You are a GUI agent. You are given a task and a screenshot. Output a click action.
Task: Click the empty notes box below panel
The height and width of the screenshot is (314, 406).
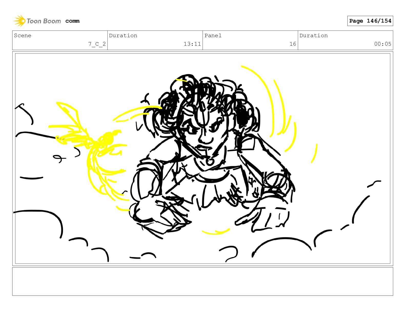[203, 281]
